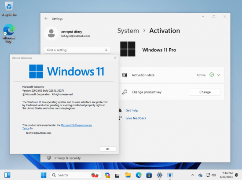Open the Widgets button on taskbar

(x=7, y=175)
